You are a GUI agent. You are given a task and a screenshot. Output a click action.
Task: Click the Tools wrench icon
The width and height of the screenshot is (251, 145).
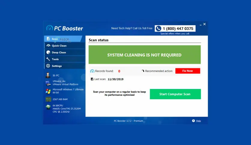pos(48,59)
